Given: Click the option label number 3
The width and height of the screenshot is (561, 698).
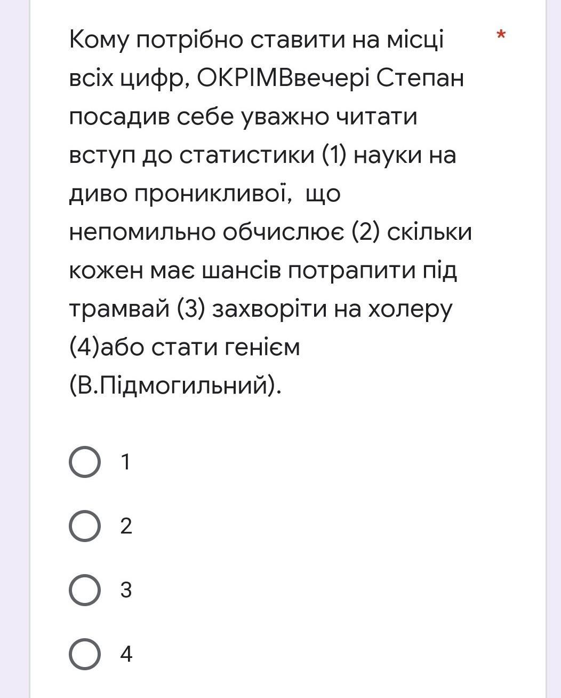Looking at the screenshot, I should (x=126, y=590).
